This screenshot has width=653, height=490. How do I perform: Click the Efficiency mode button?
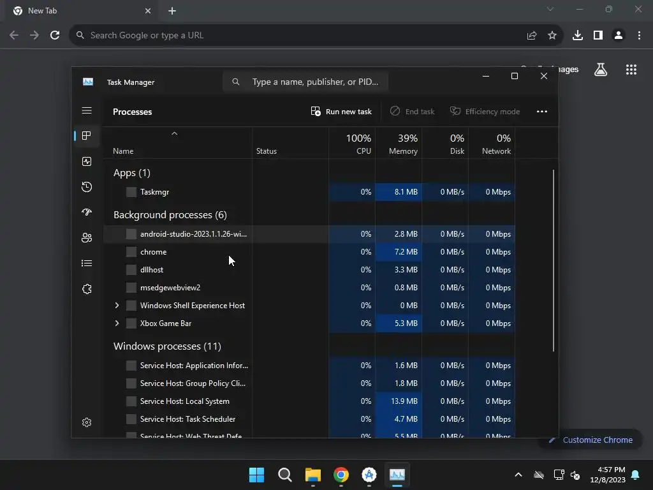[485, 111]
